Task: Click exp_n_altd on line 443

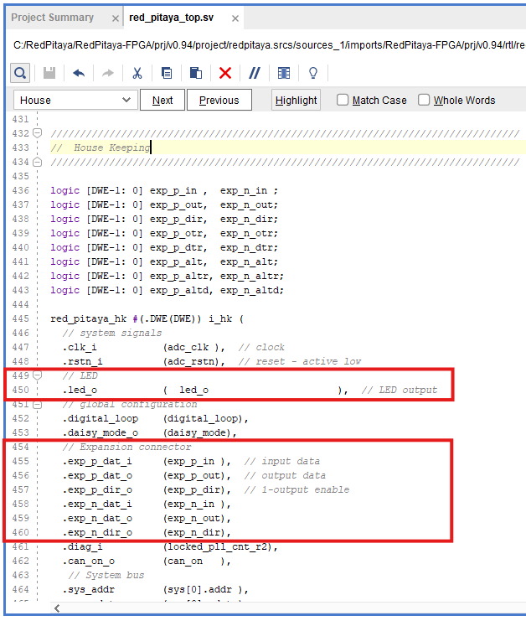Action: click(250, 290)
